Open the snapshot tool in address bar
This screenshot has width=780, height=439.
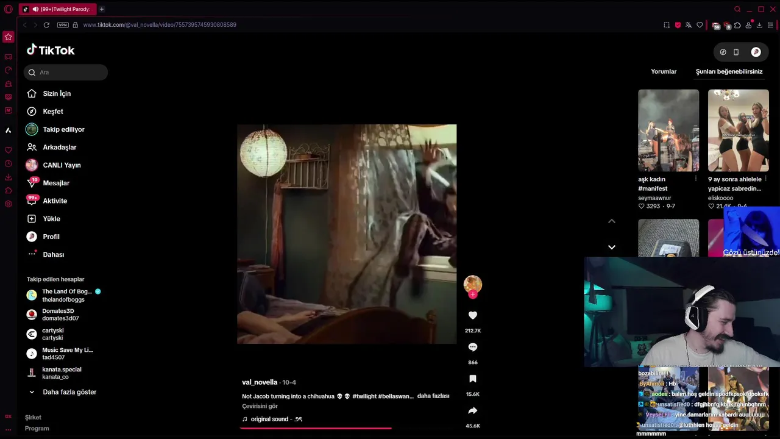pyautogui.click(x=667, y=25)
